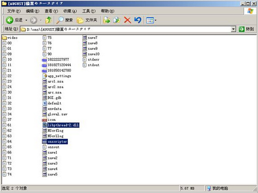The width and height of the screenshot is (258, 193).
Task: Click the 转到 Go button
Action: click(x=246, y=29)
